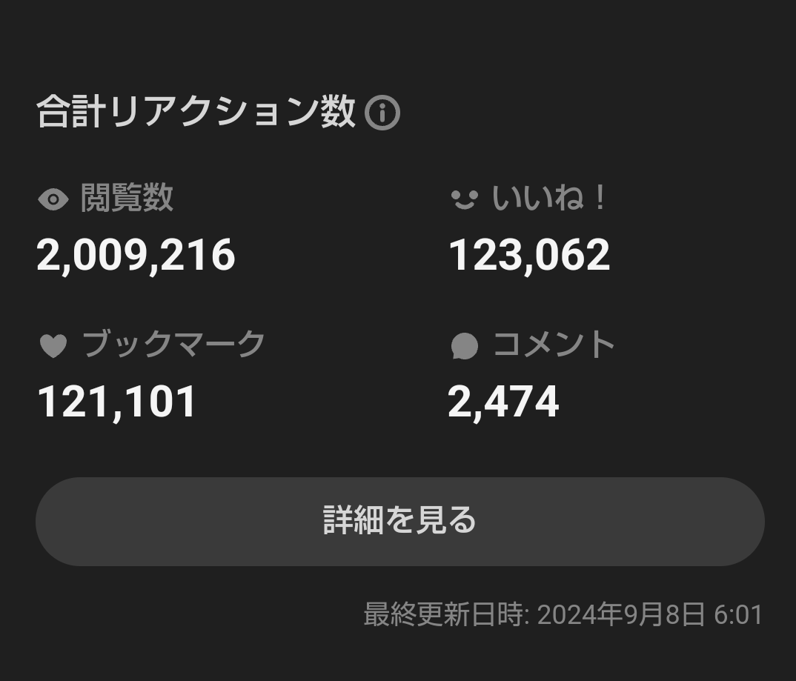
Task: Click the likes count 123,062
Action: point(529,256)
